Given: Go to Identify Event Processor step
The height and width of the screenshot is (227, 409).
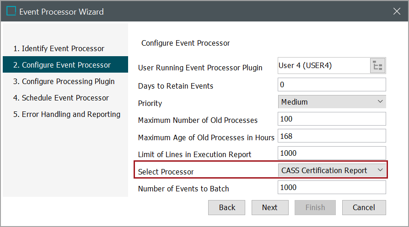Looking at the screenshot, I should (59, 48).
